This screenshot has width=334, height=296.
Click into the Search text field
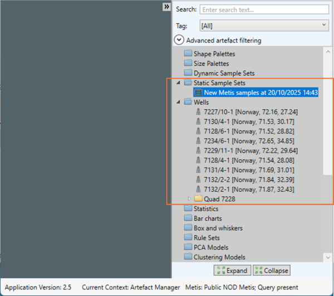(264, 9)
